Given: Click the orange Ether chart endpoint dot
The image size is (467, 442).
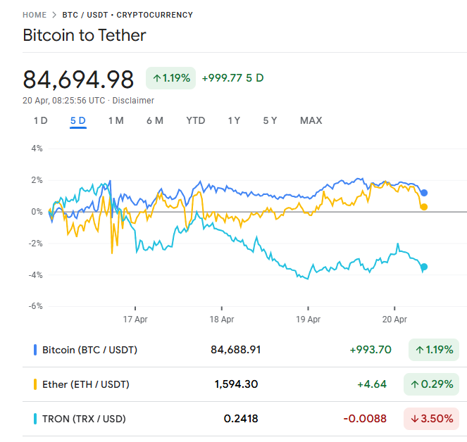Looking at the screenshot, I should coord(424,207).
